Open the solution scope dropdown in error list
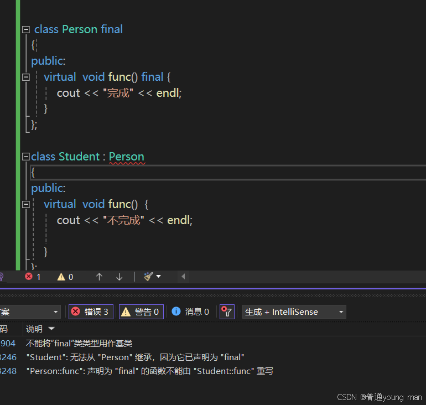The height and width of the screenshot is (405, 426). [29, 312]
